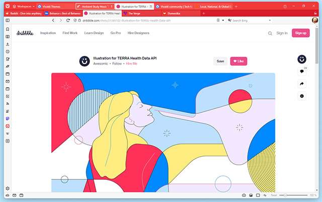Viewport: 322px width, 202px height.
Task: Switch to Behance Best of Behance tab
Action: (x=63, y=14)
